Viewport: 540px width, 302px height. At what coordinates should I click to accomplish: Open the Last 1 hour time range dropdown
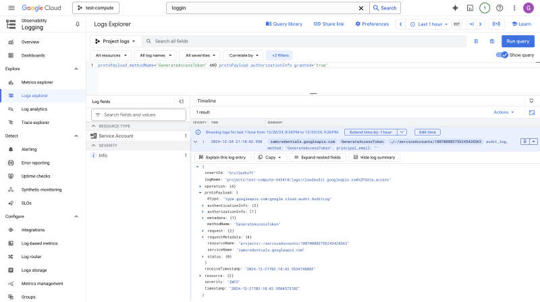[429, 24]
